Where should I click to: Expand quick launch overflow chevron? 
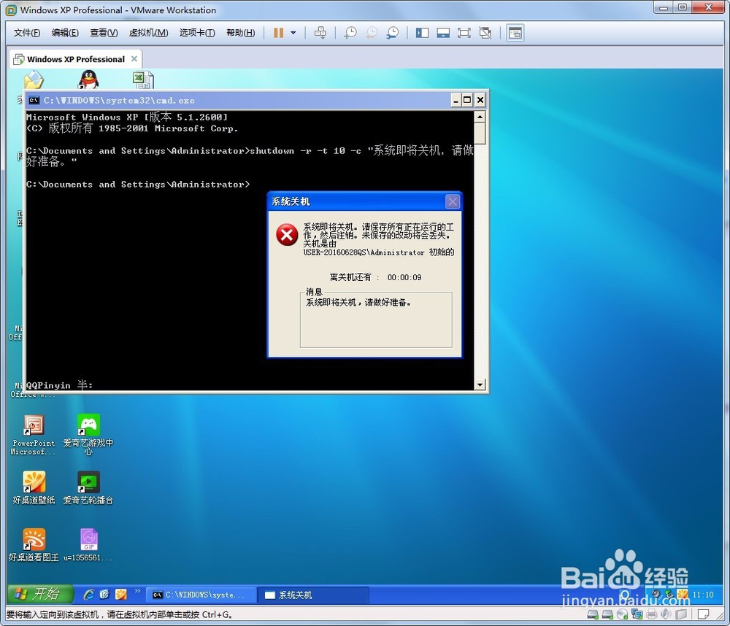[137, 591]
